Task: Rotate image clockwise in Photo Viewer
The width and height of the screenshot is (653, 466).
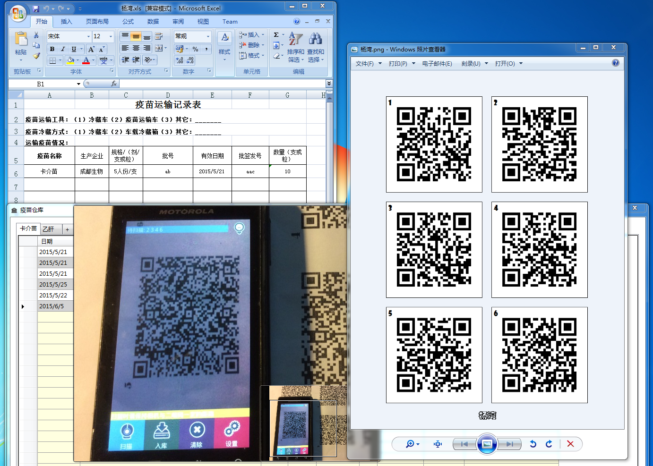Action: point(549,444)
